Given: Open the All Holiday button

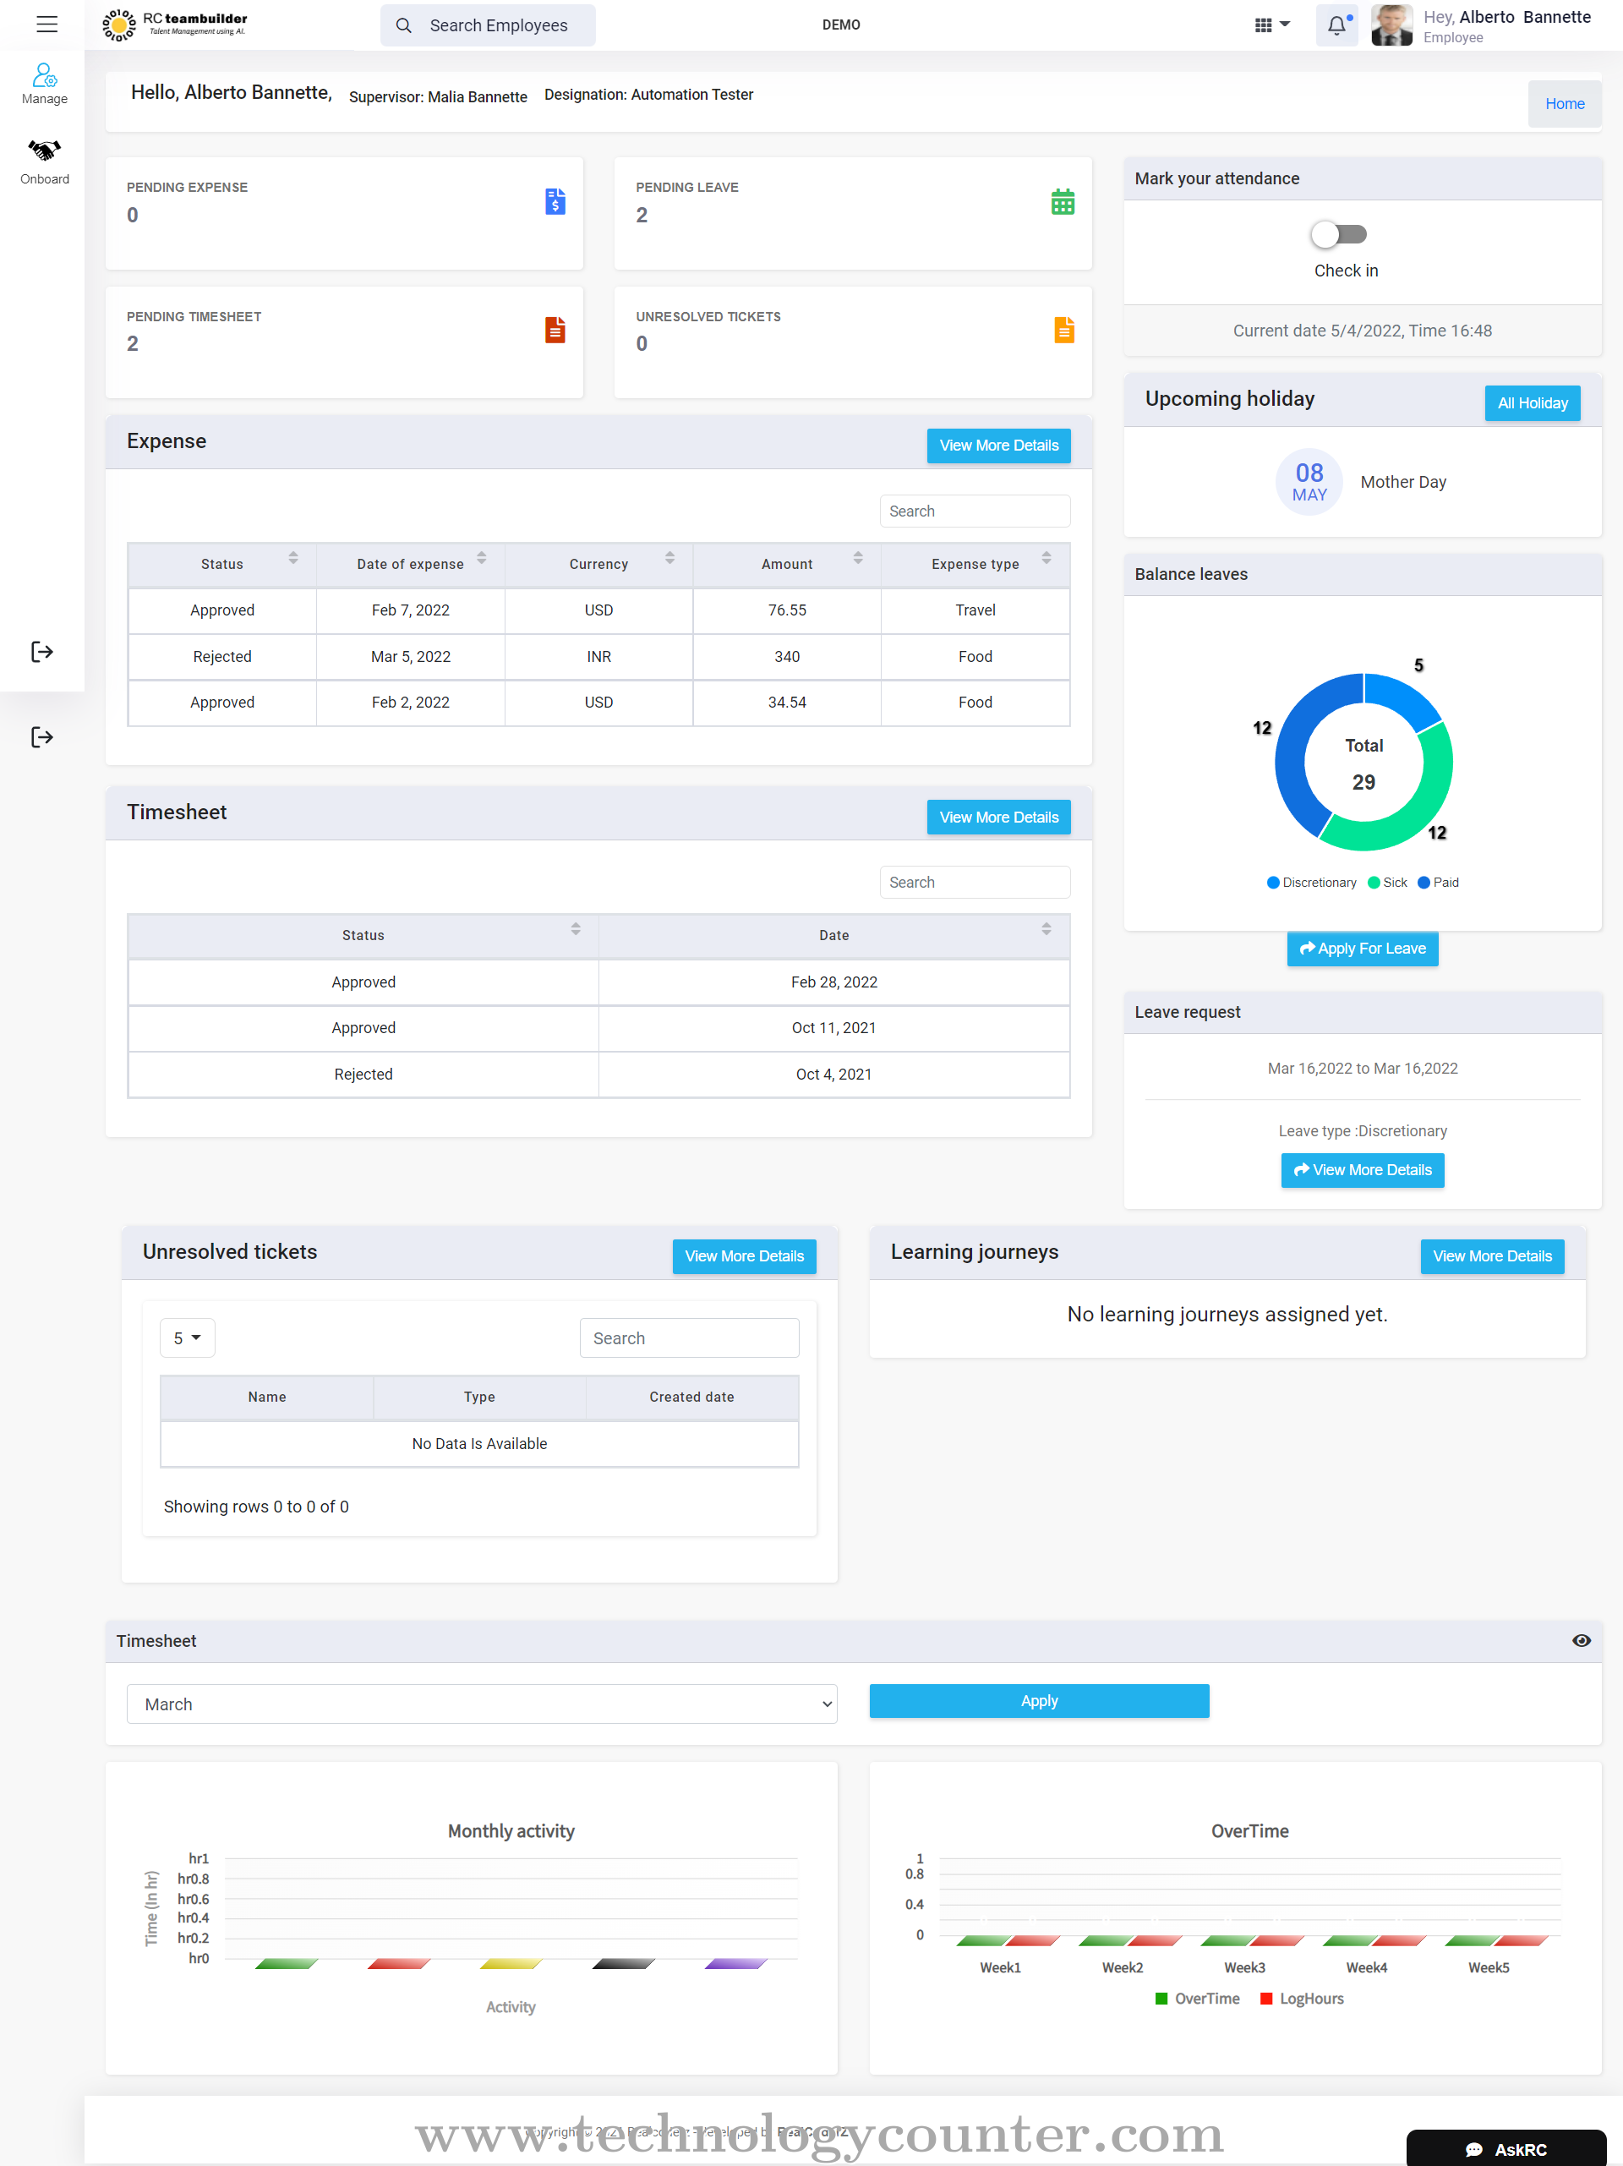Looking at the screenshot, I should click(1532, 403).
